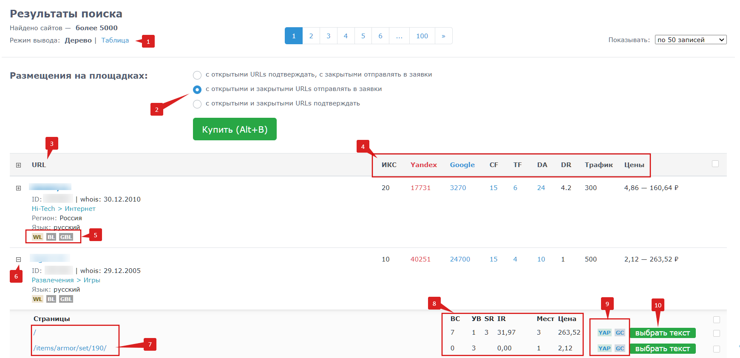This screenshot has width=740, height=358.
Task: Go to page 2 of results
Action: 311,36
